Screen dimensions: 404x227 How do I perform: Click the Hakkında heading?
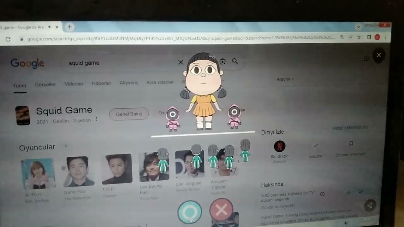pos(272,184)
